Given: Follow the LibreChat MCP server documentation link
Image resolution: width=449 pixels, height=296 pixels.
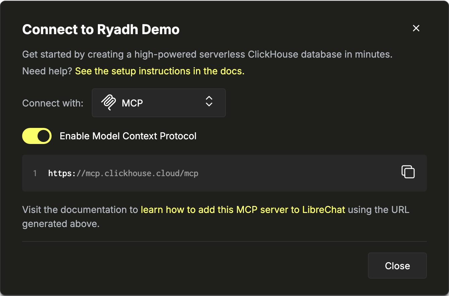Looking at the screenshot, I should 243,210.
